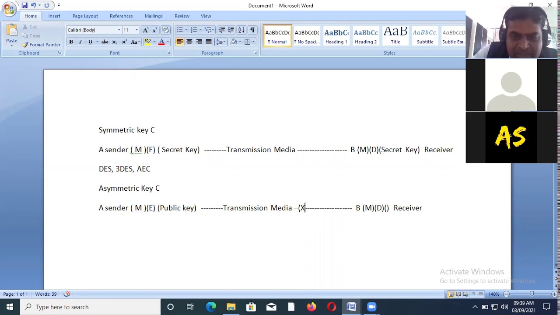560x315 pixels.
Task: Show or hide paragraph marks
Action: [x=252, y=30]
